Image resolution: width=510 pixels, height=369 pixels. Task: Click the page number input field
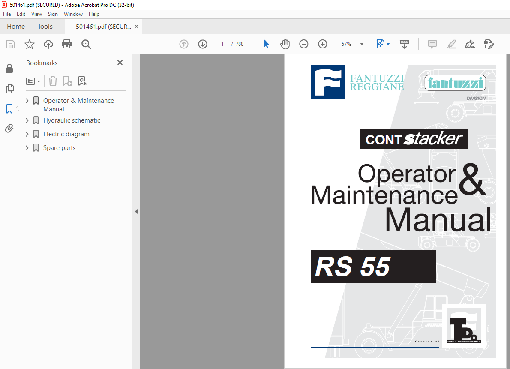[x=222, y=44]
